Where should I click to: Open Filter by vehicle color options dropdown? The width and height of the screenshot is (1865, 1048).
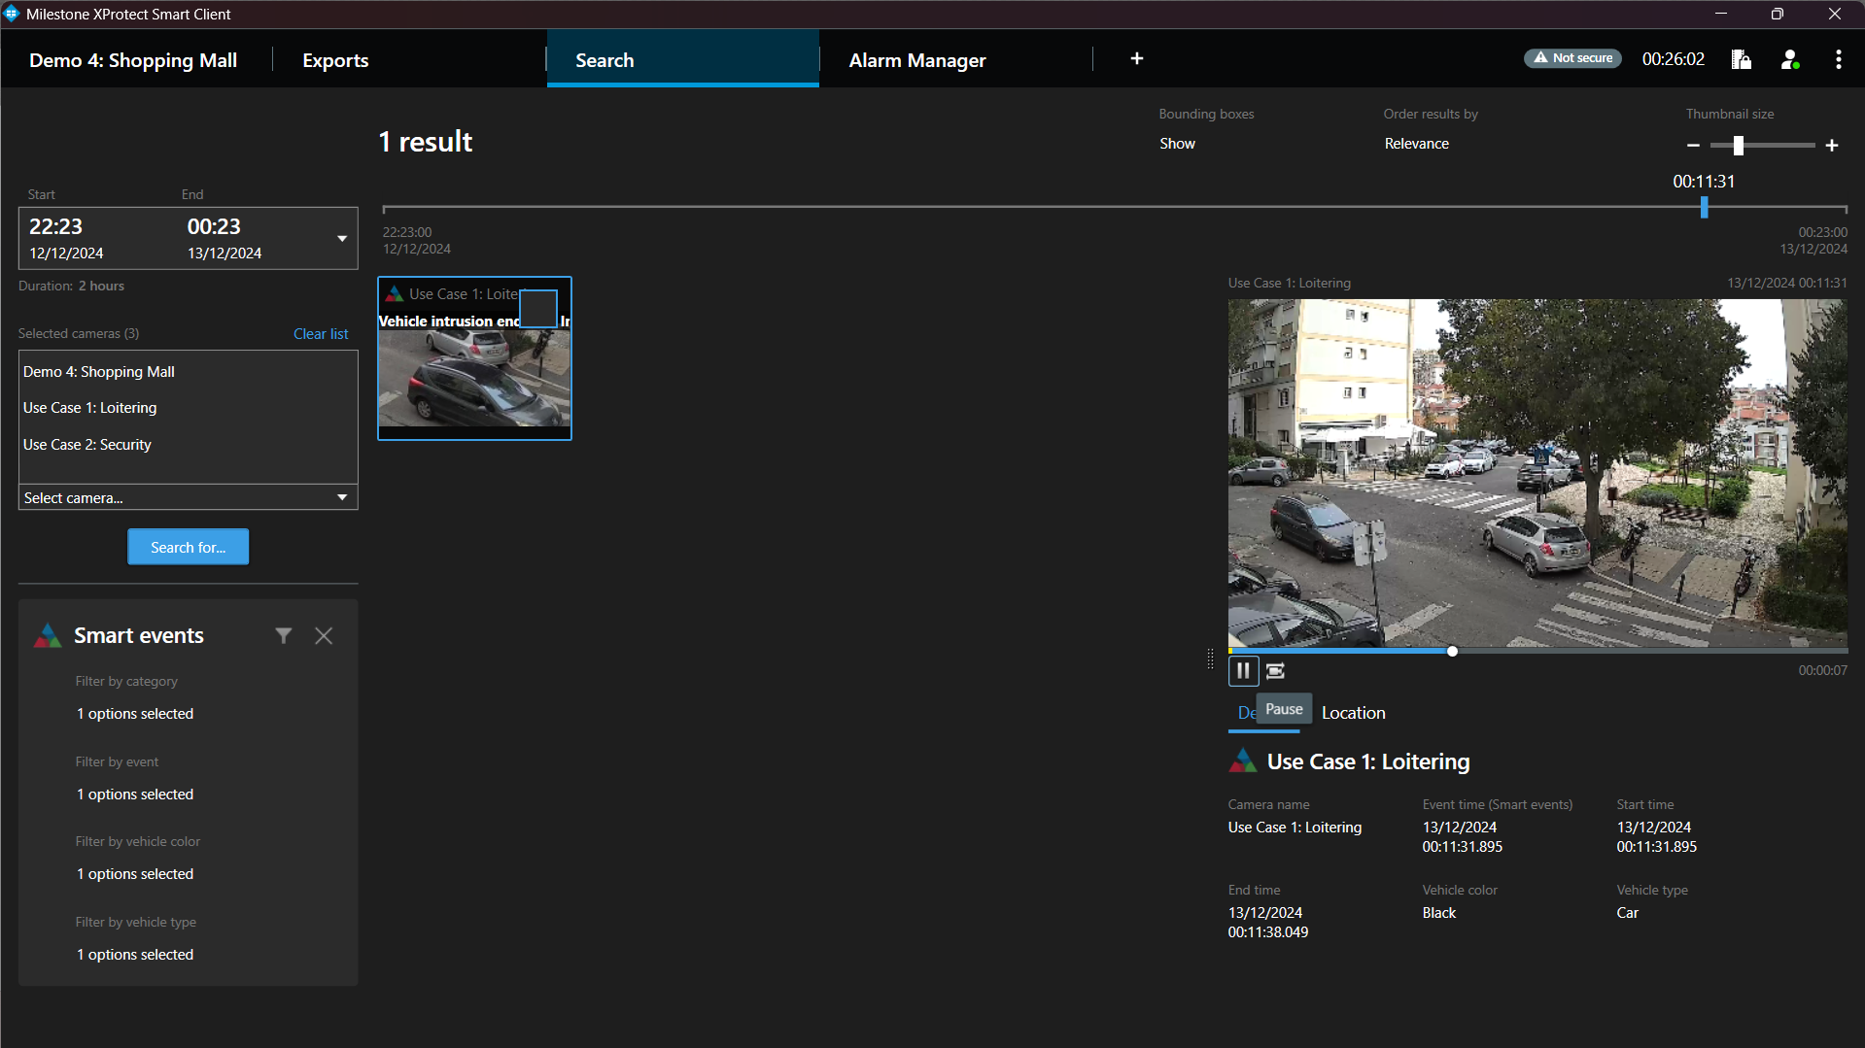[x=135, y=874]
